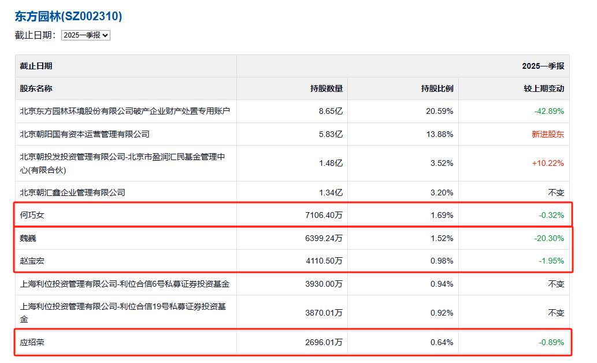Click the 4110.50万 holding amount

(324, 261)
